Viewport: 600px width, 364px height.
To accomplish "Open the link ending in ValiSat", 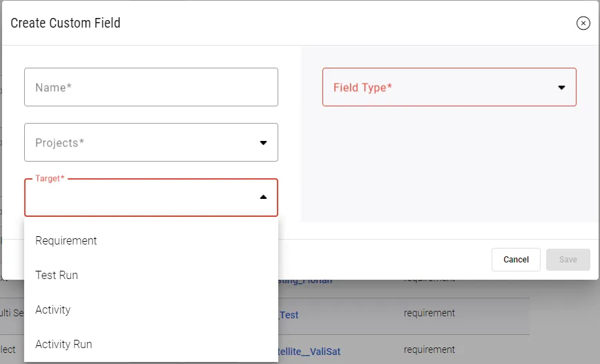I will 309,352.
